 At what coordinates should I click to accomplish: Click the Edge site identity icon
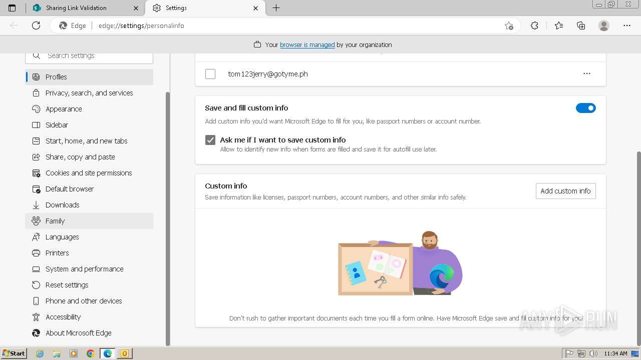(x=73, y=25)
